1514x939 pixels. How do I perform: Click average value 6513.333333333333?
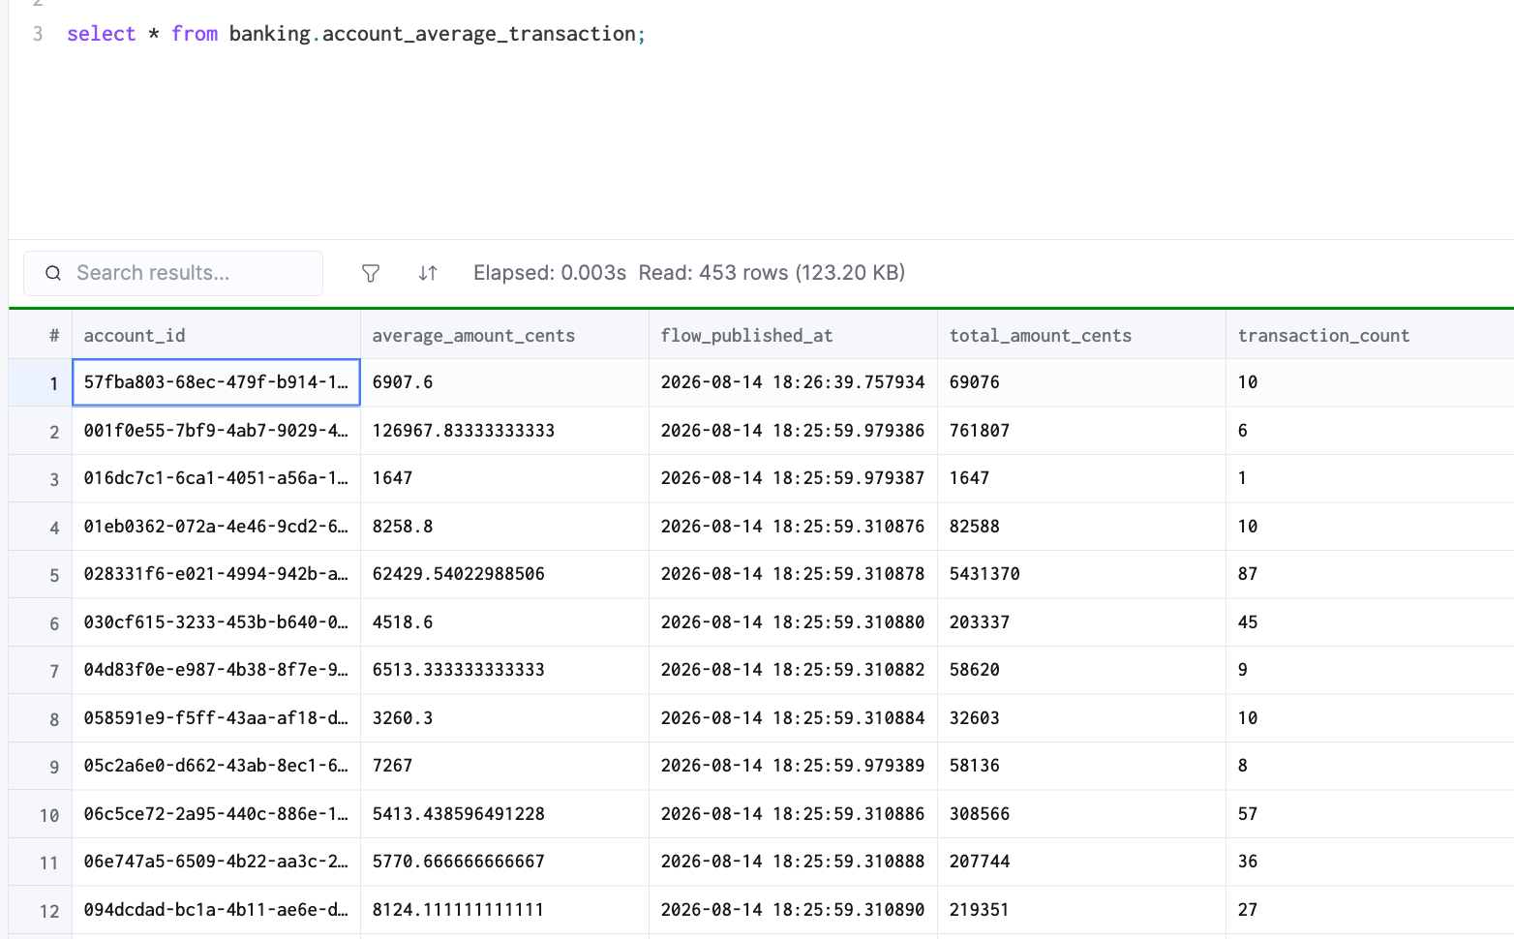[x=459, y=670]
